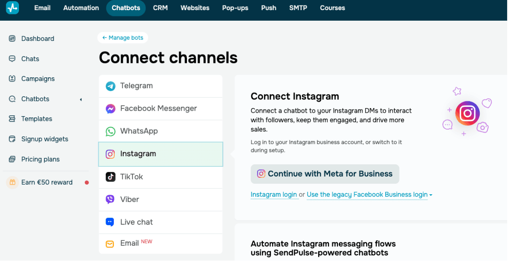The width and height of the screenshot is (508, 261).
Task: Select the Viber channel row
Action: tap(160, 200)
